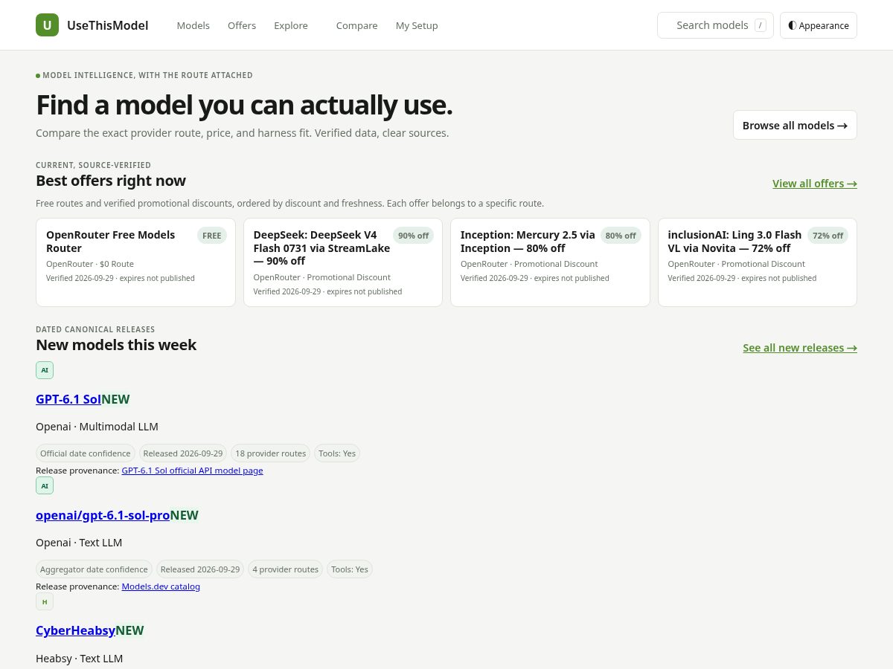The width and height of the screenshot is (893, 669).
Task: Click the AI icon above GPT-6.1 Sol
Action: (45, 369)
